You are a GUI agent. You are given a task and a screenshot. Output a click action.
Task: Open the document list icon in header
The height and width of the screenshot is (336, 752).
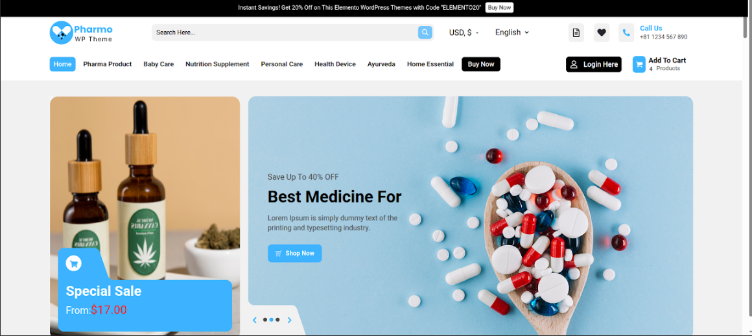pos(576,32)
